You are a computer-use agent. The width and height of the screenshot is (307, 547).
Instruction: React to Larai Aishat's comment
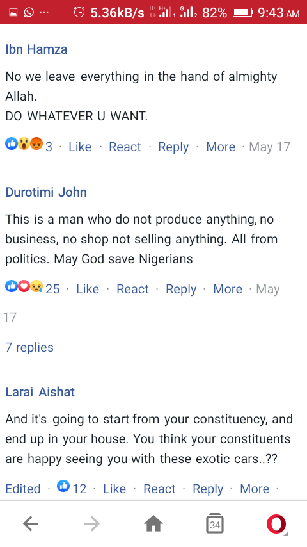[159, 489]
